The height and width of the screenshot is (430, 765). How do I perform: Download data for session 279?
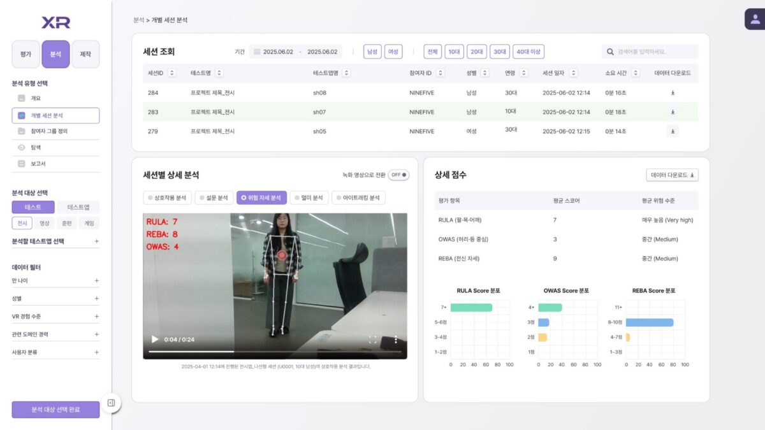tap(673, 131)
